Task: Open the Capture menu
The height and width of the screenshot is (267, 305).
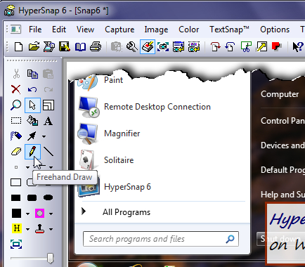Action: [119, 30]
